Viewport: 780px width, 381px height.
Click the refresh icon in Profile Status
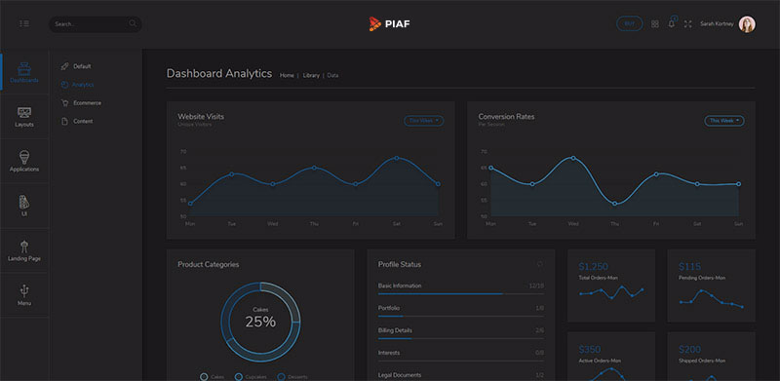point(540,264)
